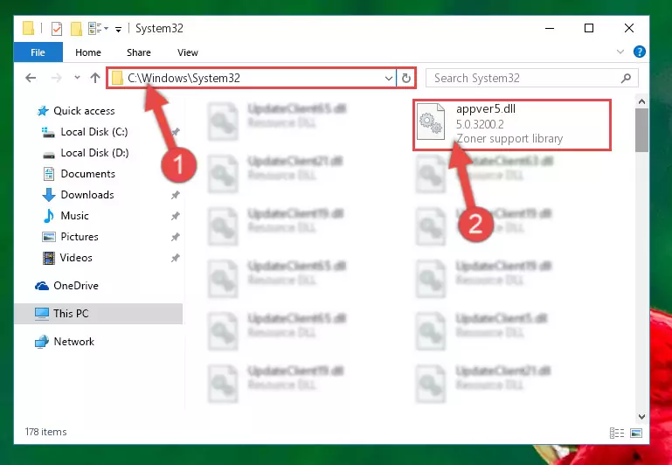Click the Network icon in sidebar
672x465 pixels.
point(42,342)
